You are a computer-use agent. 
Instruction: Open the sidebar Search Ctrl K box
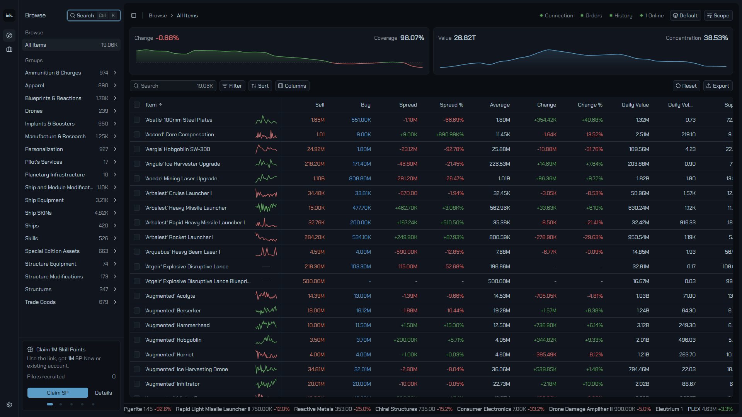click(x=94, y=15)
